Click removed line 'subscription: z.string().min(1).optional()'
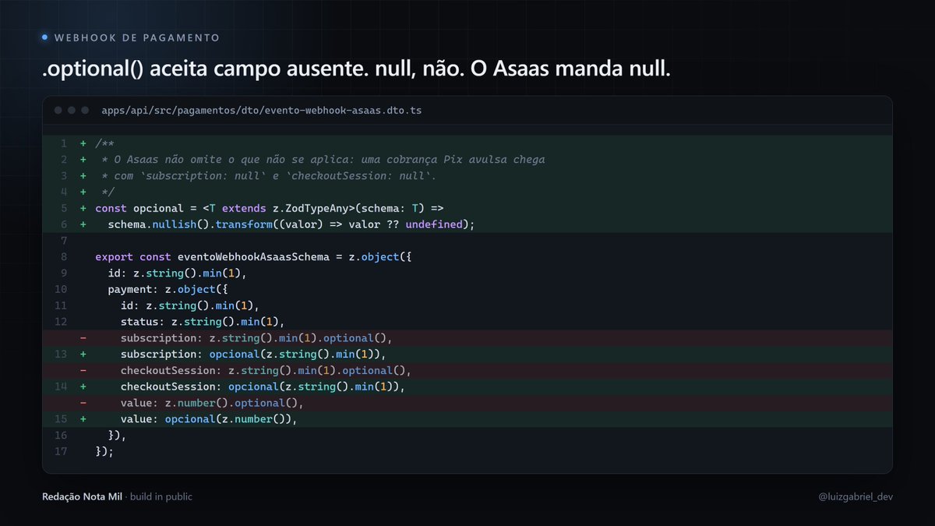The height and width of the screenshot is (526, 935). [x=256, y=338]
